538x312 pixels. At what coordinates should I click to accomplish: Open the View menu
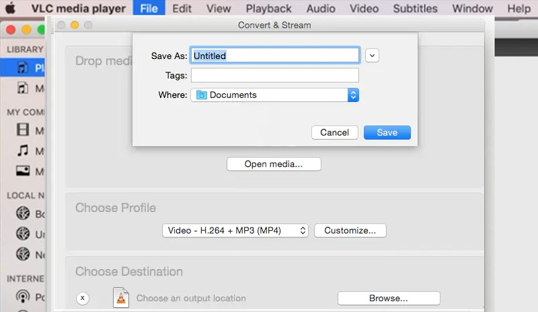pos(219,8)
